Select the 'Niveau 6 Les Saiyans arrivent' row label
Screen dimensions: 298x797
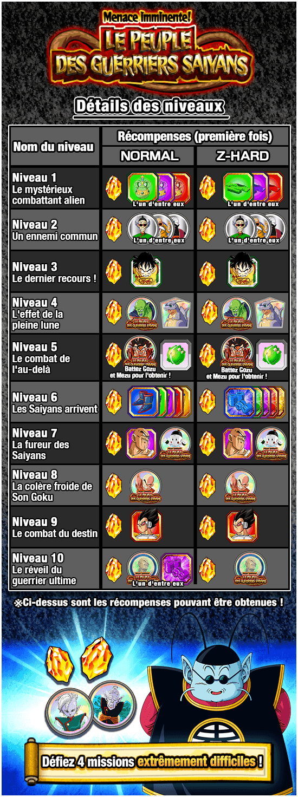[55, 403]
